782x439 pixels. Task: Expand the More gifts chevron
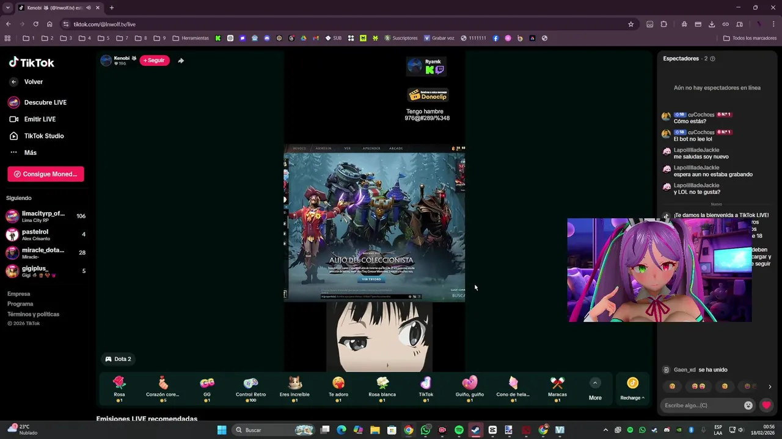(595, 383)
